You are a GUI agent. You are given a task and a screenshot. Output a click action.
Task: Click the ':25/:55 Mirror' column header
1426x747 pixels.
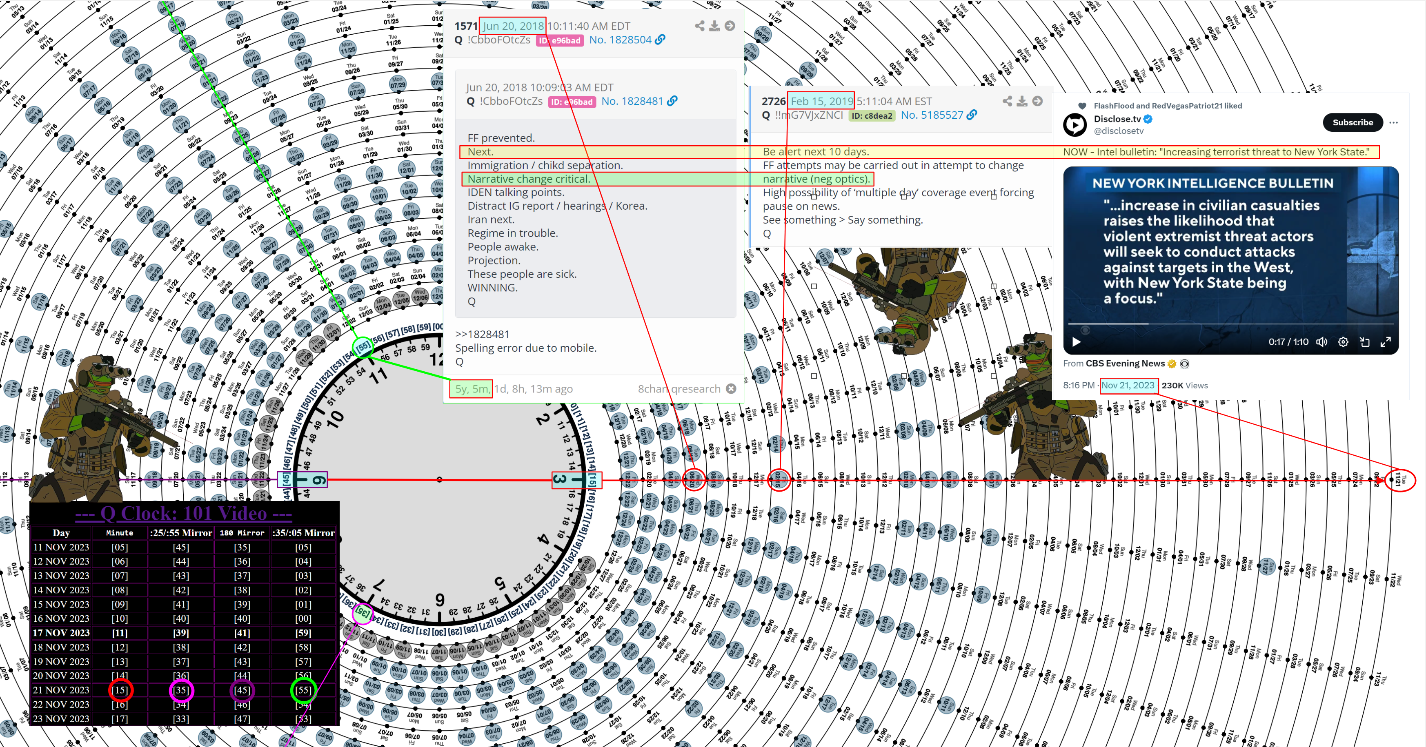pos(181,533)
